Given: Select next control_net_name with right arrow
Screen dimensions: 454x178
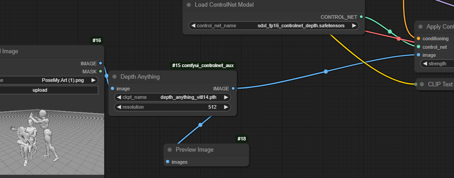Looking at the screenshot, I should (x=354, y=25).
